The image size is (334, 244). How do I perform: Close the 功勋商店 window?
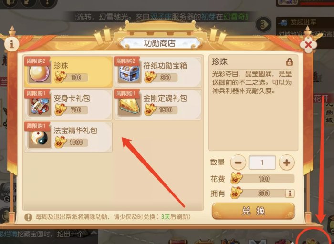click(x=308, y=45)
